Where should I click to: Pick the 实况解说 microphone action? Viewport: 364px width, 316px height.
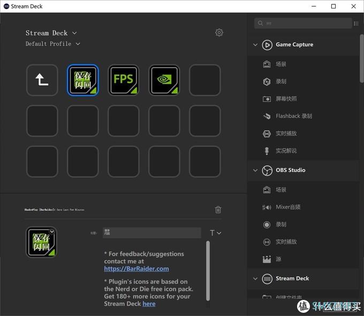point(286,151)
